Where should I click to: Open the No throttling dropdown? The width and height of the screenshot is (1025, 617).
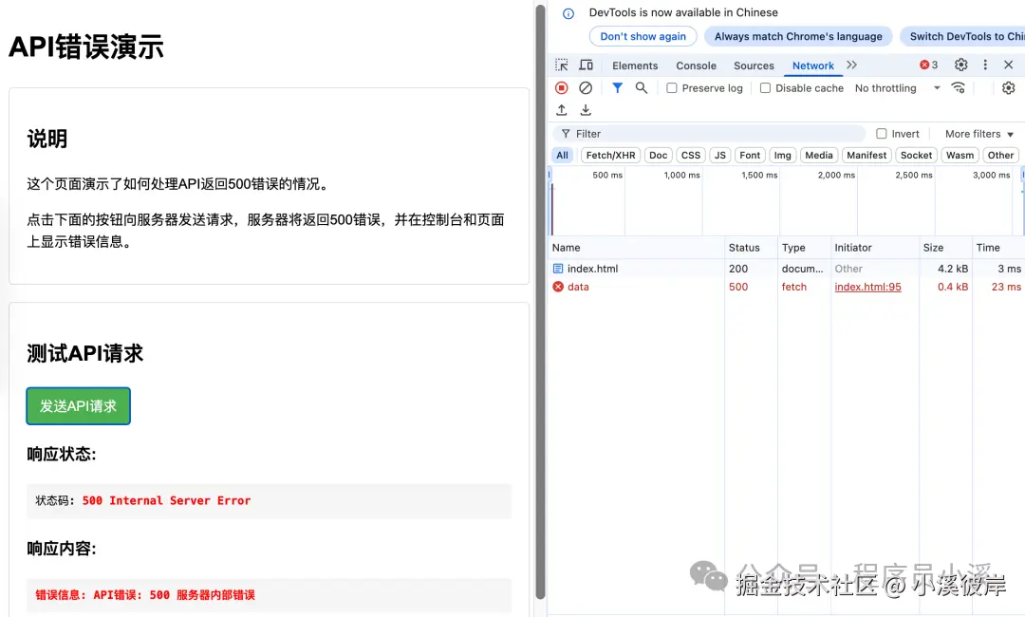click(x=897, y=88)
